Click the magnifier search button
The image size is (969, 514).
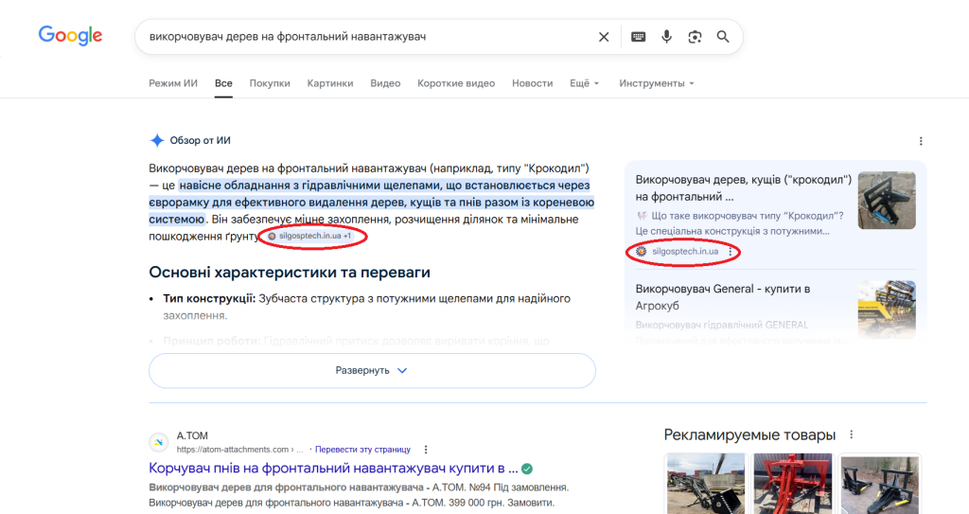click(723, 37)
